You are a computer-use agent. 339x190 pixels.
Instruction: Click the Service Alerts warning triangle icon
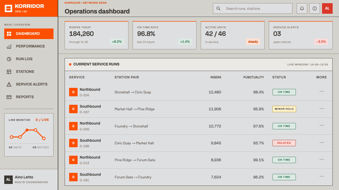pyautogui.click(x=9, y=84)
